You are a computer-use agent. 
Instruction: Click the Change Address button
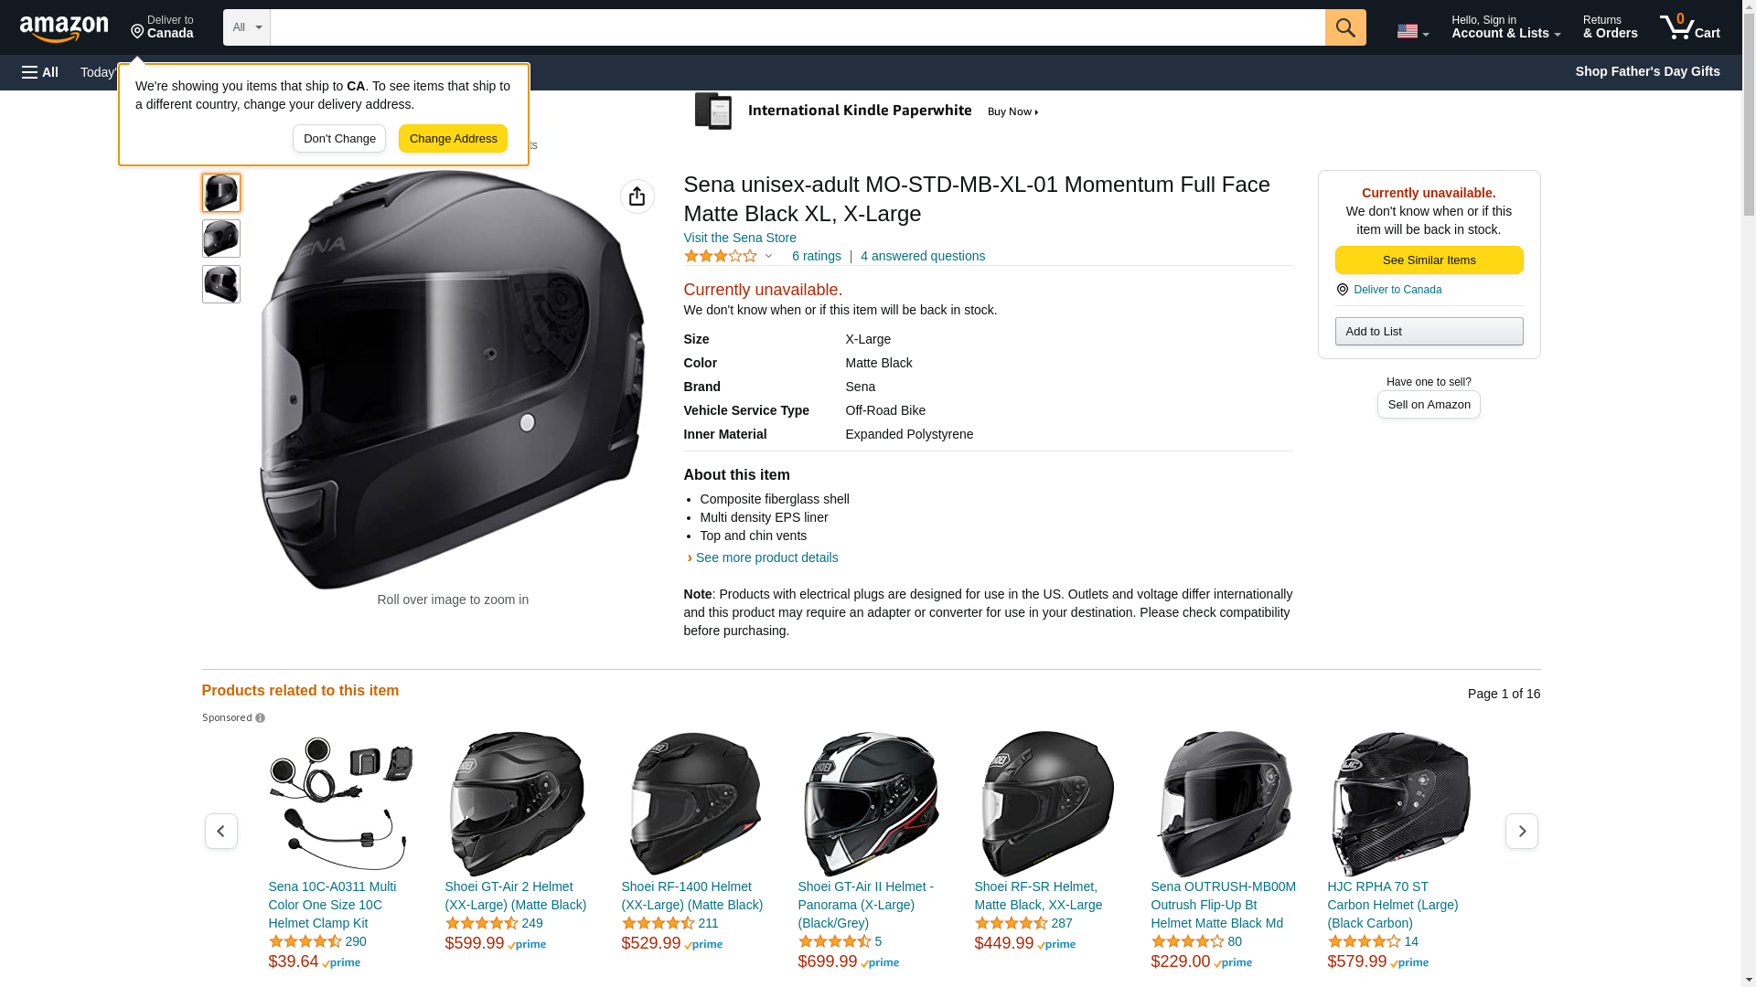453,139
